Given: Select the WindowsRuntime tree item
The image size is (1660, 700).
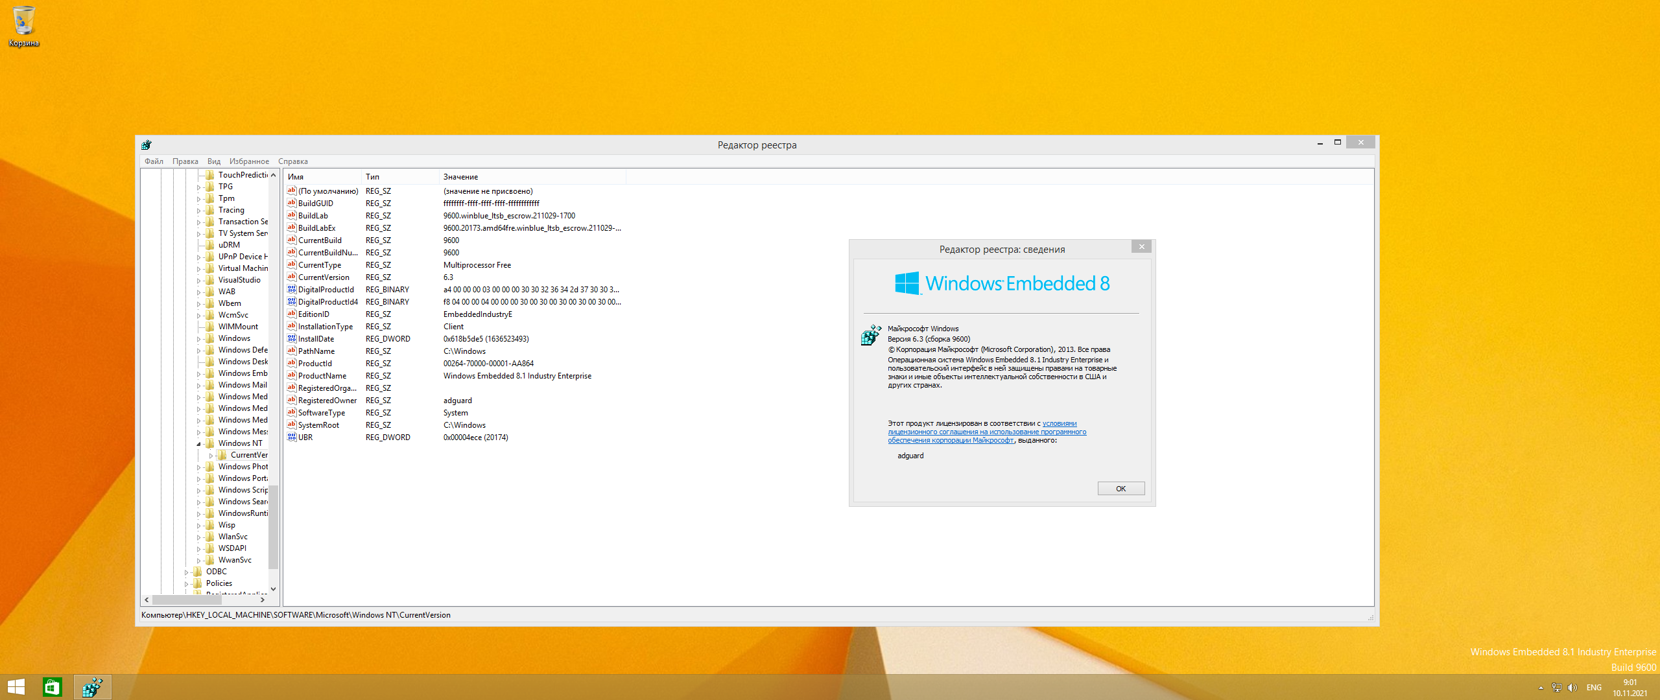Looking at the screenshot, I should 243,513.
